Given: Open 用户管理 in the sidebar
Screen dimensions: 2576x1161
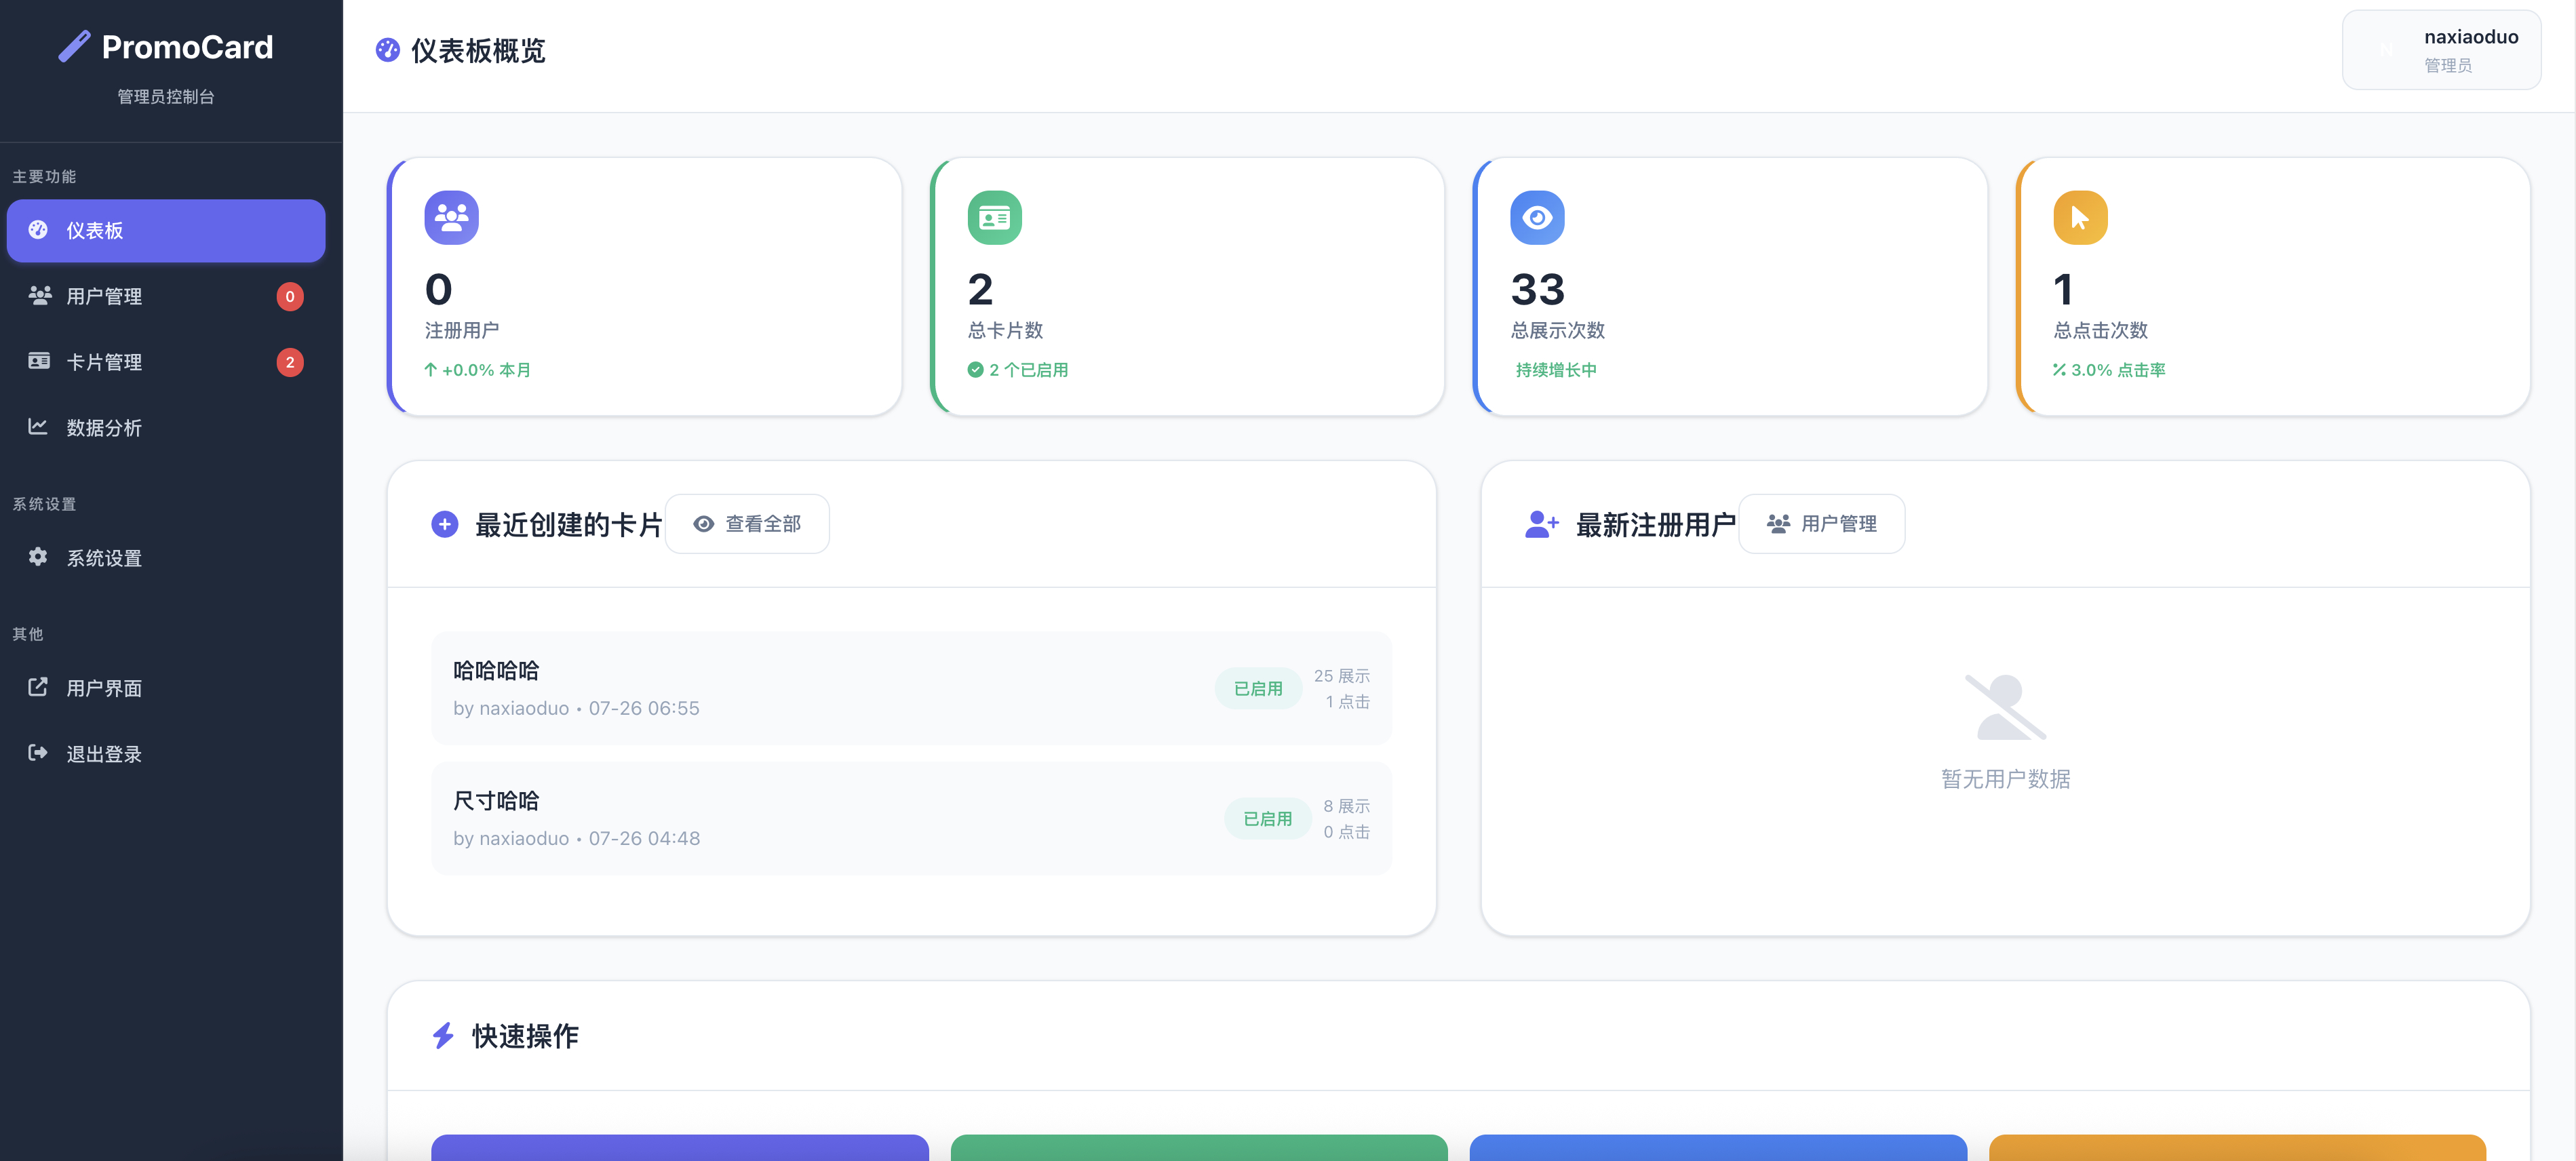Looking at the screenshot, I should tap(104, 296).
